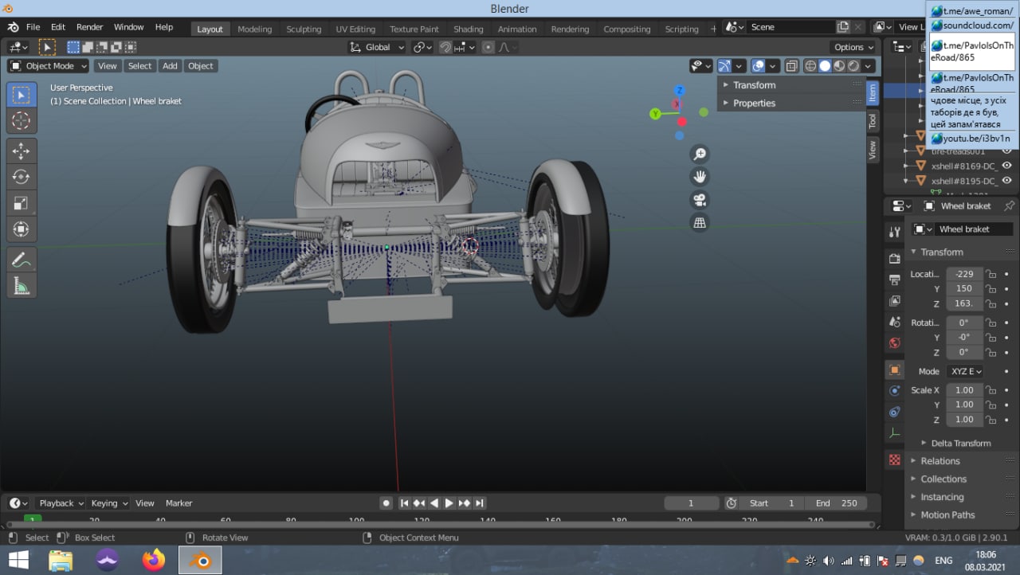Toggle show gizmo button in viewport header
Screen dimensions: 1020x575
coord(724,66)
